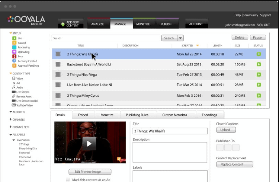Filter by Approval Pending icon
This screenshot has height=182, width=279.
(x=14, y=66)
